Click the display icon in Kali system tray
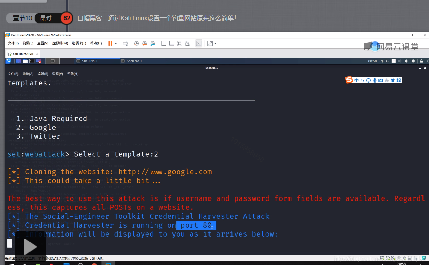Viewport: 429px width, 265px height. click(x=388, y=61)
